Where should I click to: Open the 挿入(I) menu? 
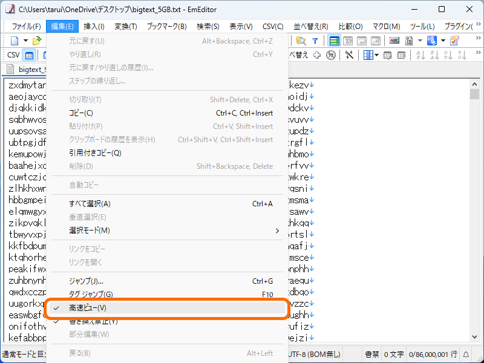tap(94, 26)
